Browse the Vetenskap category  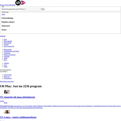[7, 53]
